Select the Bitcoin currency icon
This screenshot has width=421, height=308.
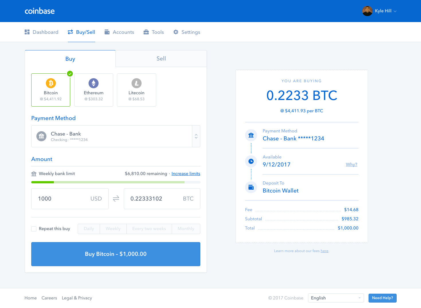[51, 83]
